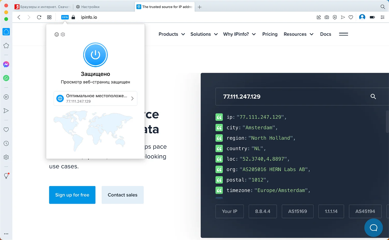Select the 8.8.4.4 sample query
Screen dimensions: 389x240
[x=262, y=211]
